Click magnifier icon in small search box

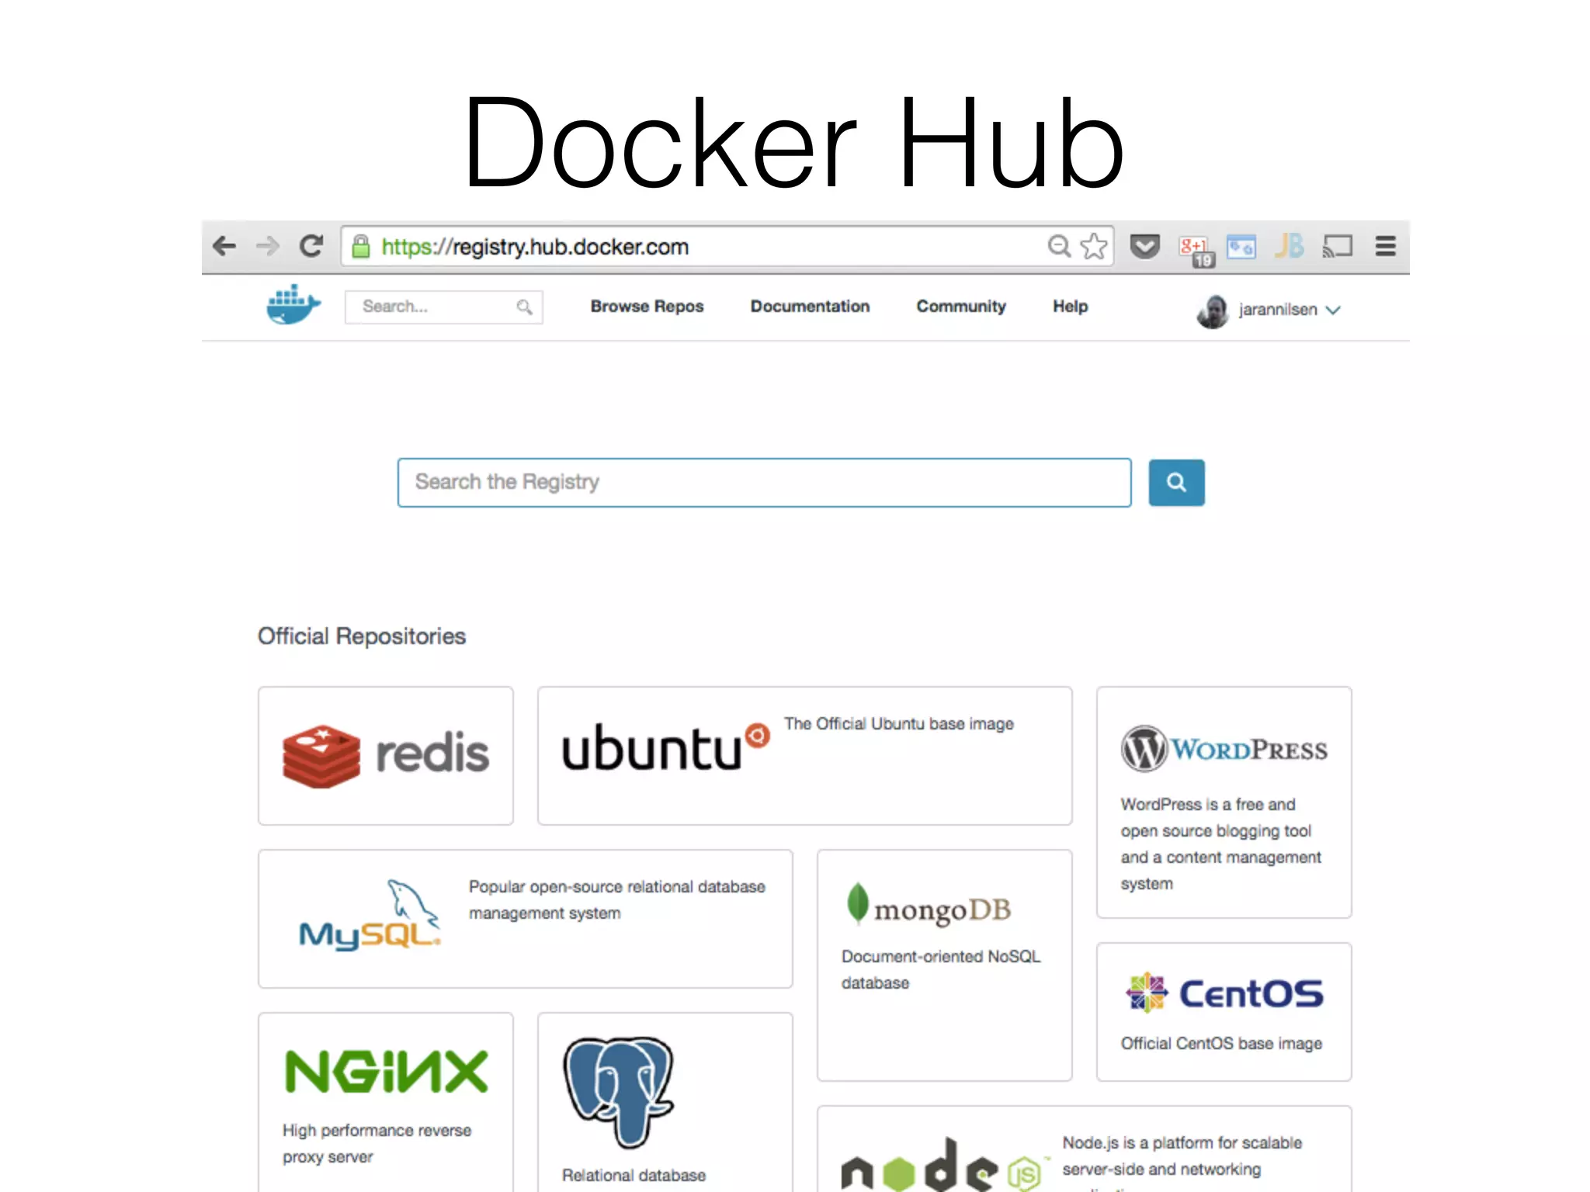click(x=525, y=307)
